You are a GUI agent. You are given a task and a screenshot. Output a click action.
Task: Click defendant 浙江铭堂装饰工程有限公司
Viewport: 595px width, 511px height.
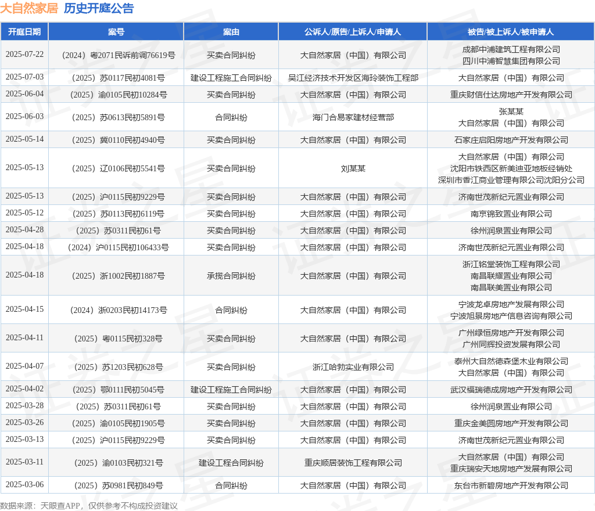(x=511, y=264)
